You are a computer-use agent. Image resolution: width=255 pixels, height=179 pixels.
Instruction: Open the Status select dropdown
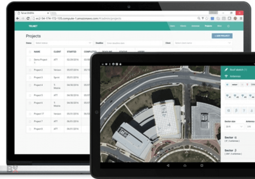pos(64,43)
